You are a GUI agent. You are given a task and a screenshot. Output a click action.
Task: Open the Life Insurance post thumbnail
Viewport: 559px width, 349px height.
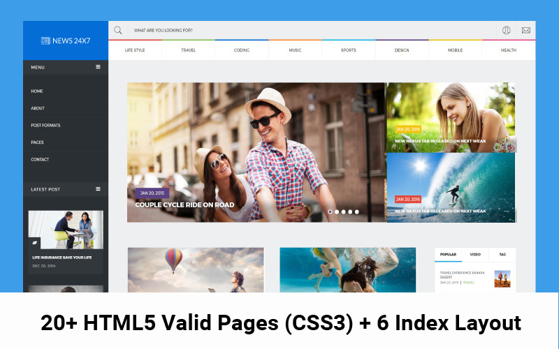pyautogui.click(x=66, y=229)
